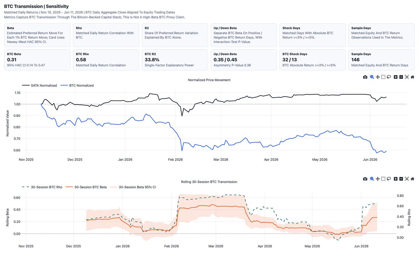Reset axes with home icon, Normalized Price chart
Viewport: 419px width, 261px height.
[x=412, y=77]
